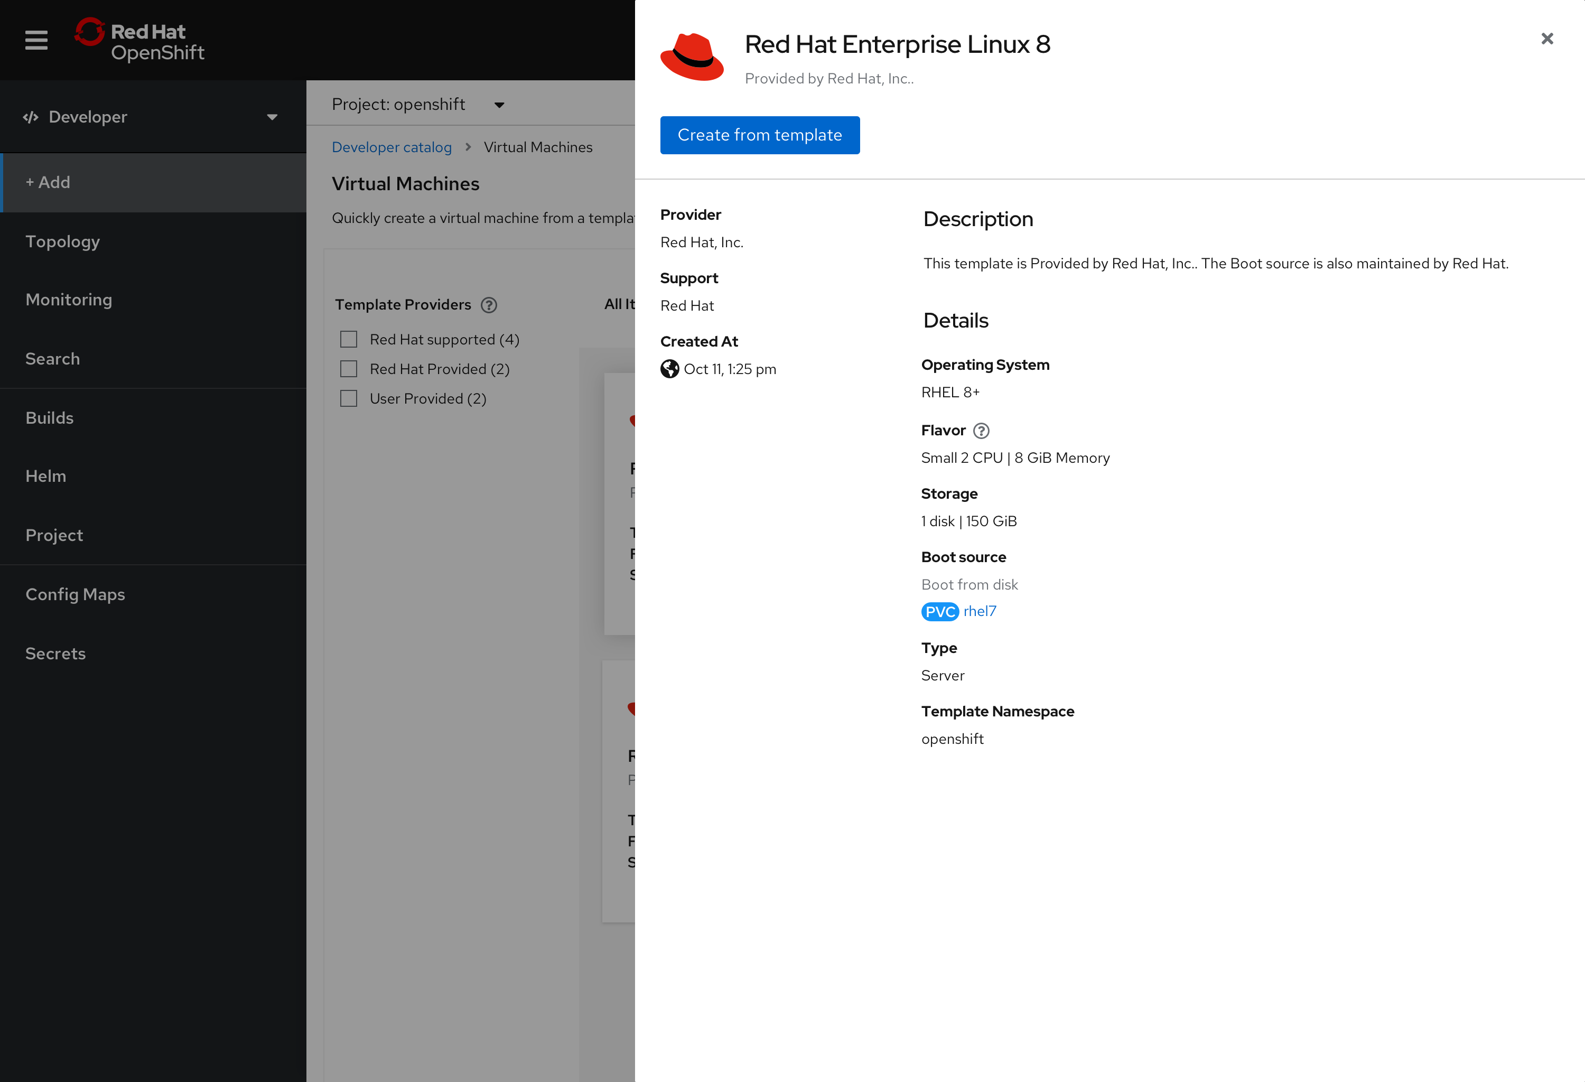Click the 'Provided by Red Hat, Inc..' subtitle
This screenshot has height=1082, width=1585.
tap(829, 79)
